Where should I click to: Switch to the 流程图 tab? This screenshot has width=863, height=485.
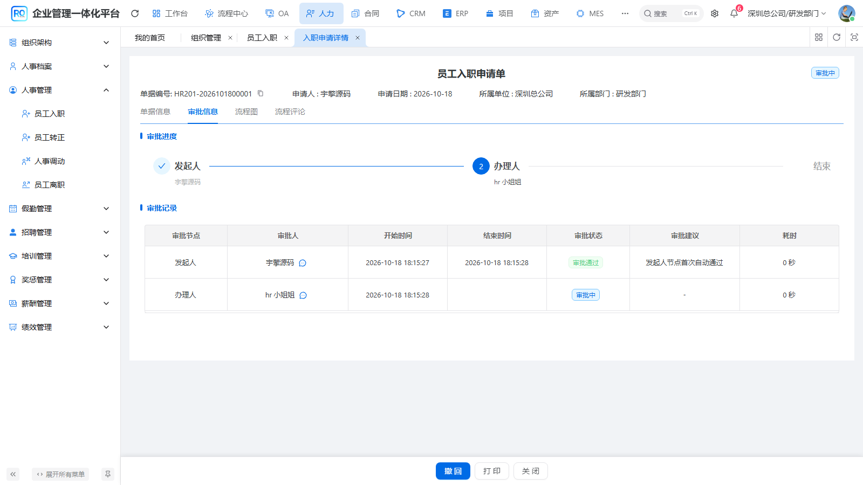(246, 112)
